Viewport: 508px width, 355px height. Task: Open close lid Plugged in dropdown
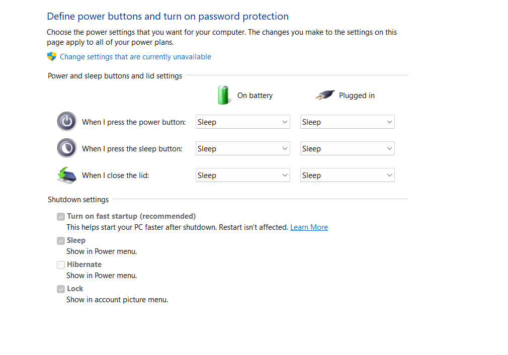[x=347, y=175]
